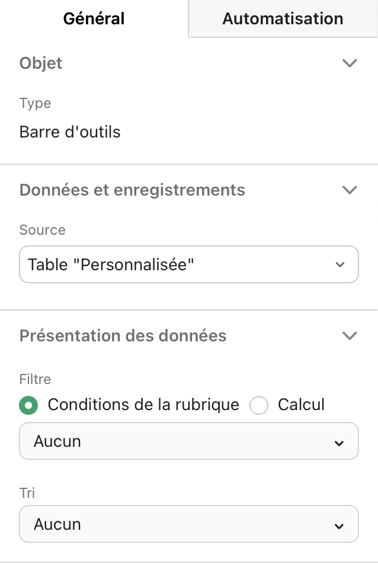This screenshot has width=378, height=563.
Task: Click the arrow icon of Tri dropdown
Action: (x=339, y=526)
